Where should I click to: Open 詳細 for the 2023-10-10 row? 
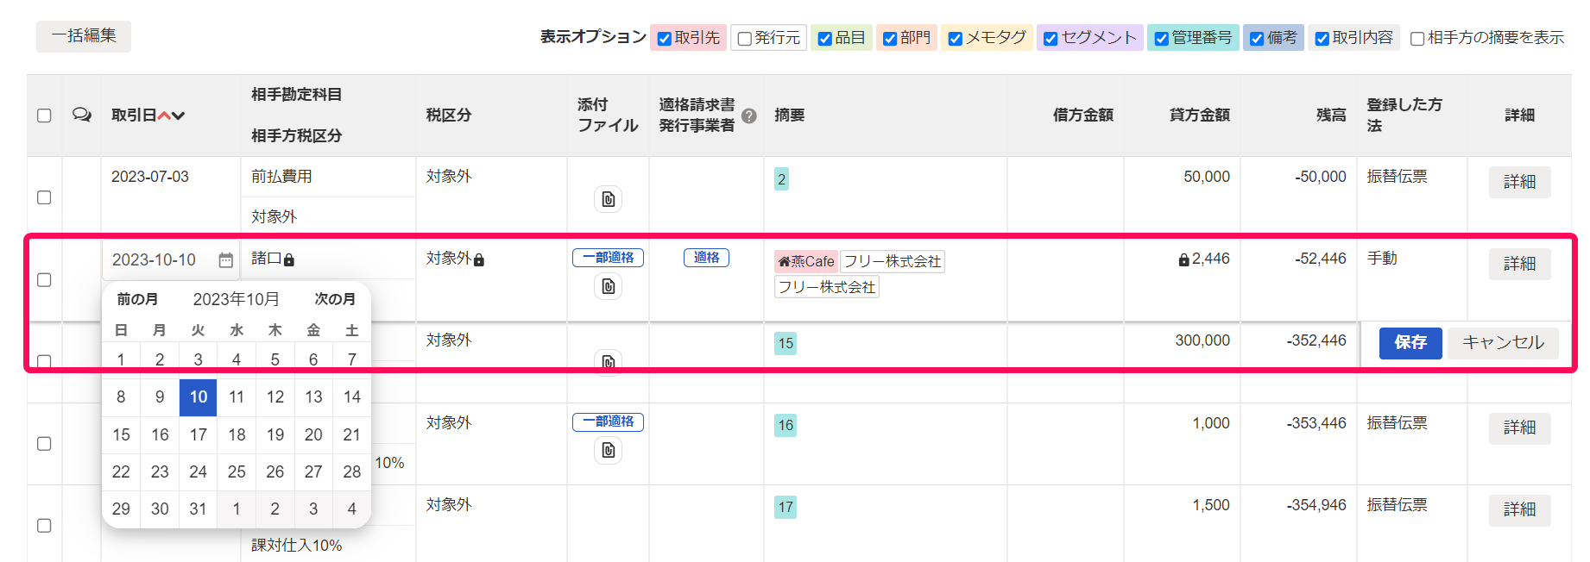point(1519,264)
